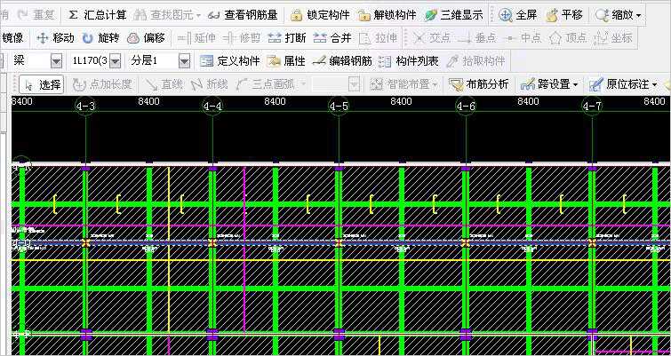The height and width of the screenshot is (356, 671).
Task: Switch to 三维显示 3D view
Action: tap(454, 15)
